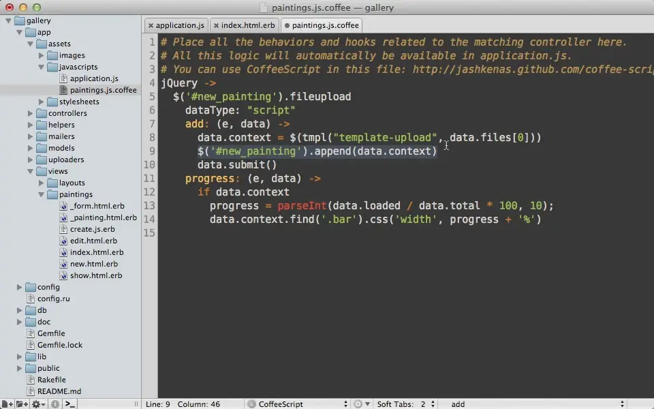Click line number 13 in the gutter

tap(149, 206)
